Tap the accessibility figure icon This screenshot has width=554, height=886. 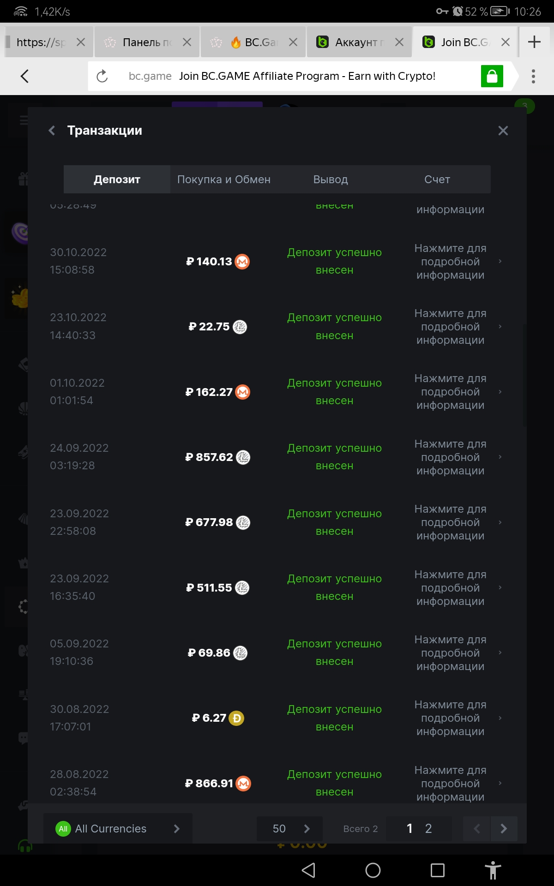[493, 870]
